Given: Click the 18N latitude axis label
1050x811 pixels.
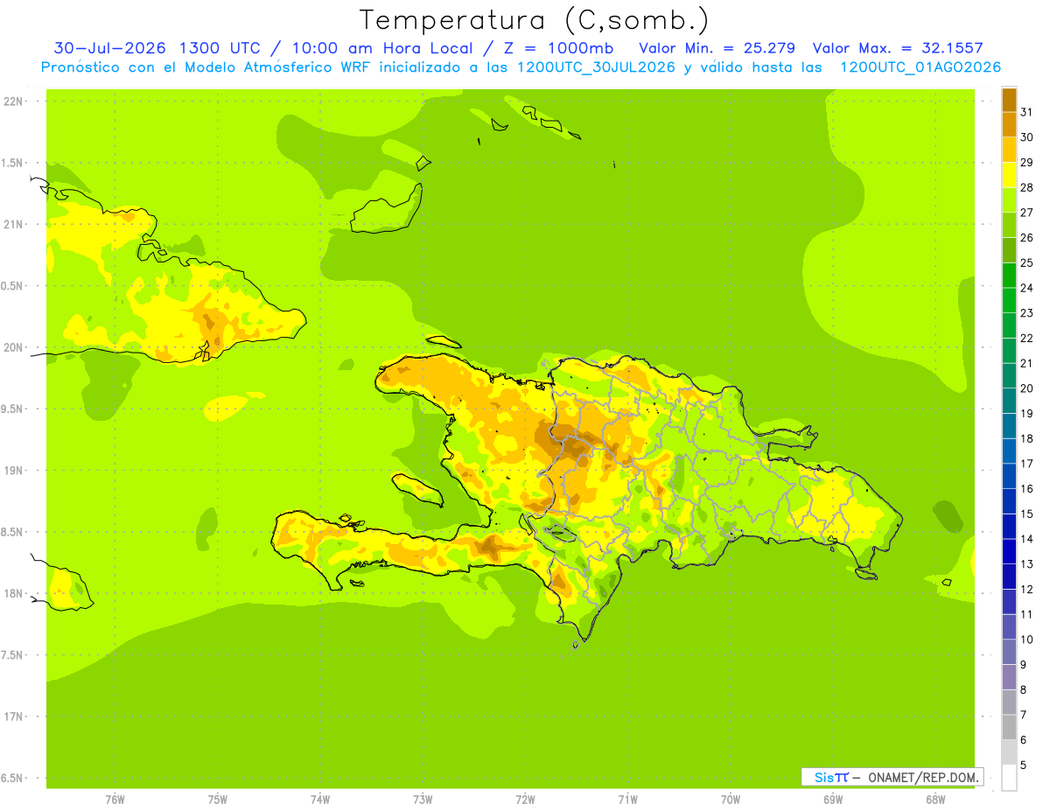Looking at the screenshot, I should click(14, 593).
